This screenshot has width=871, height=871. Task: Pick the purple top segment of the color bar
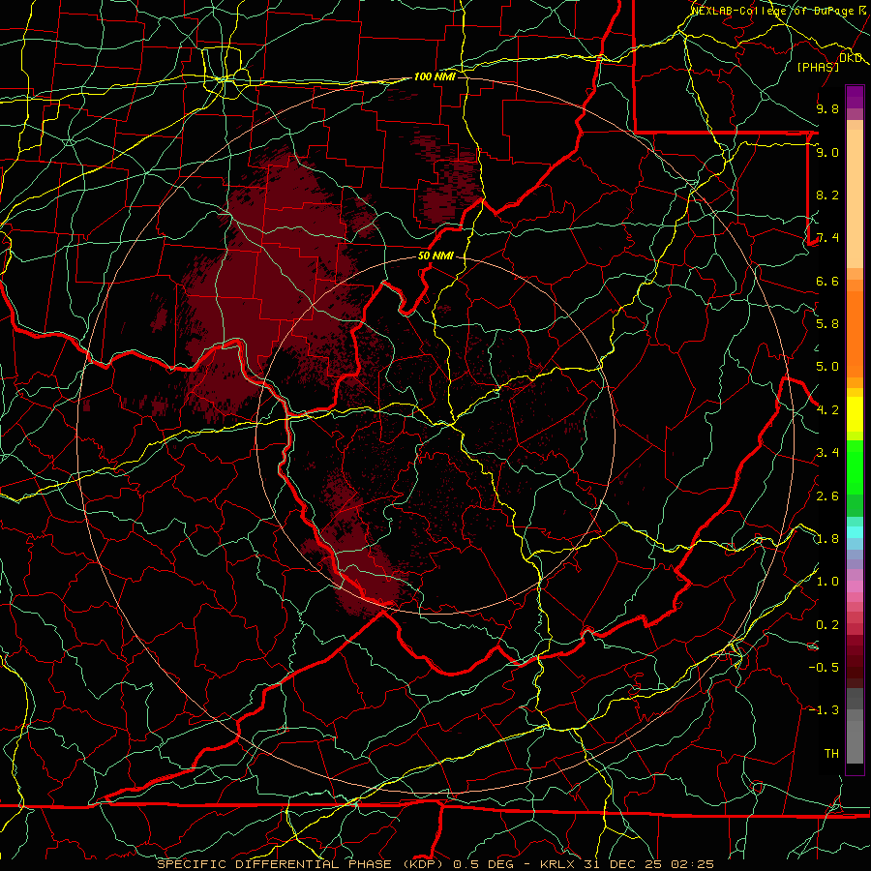click(x=855, y=98)
